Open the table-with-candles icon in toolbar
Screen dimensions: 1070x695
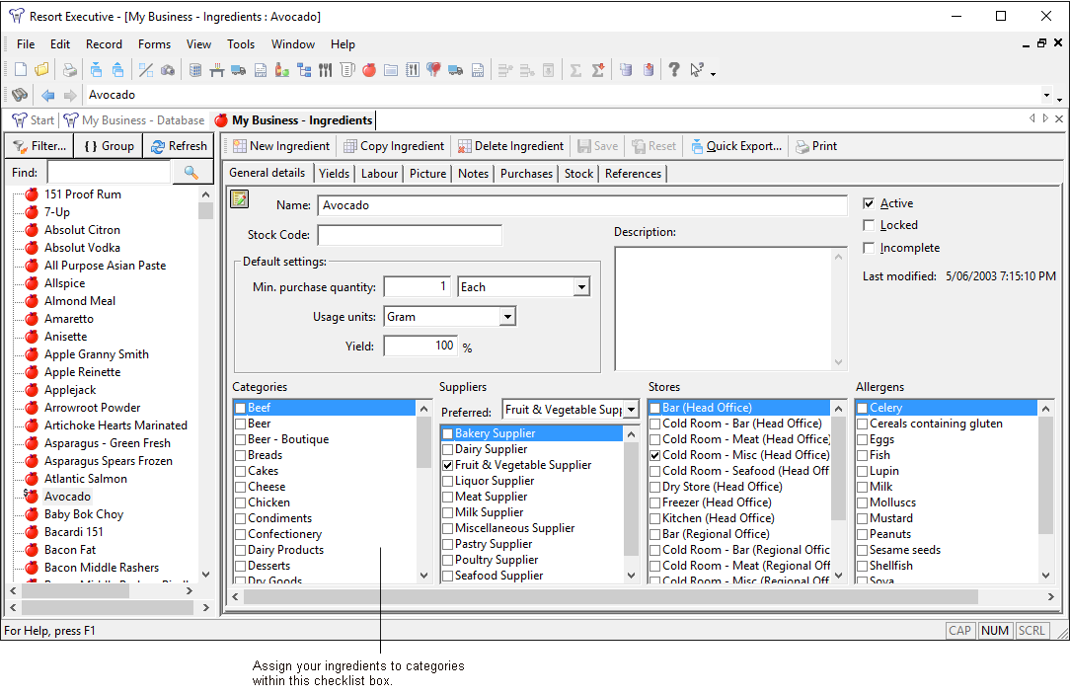(217, 70)
